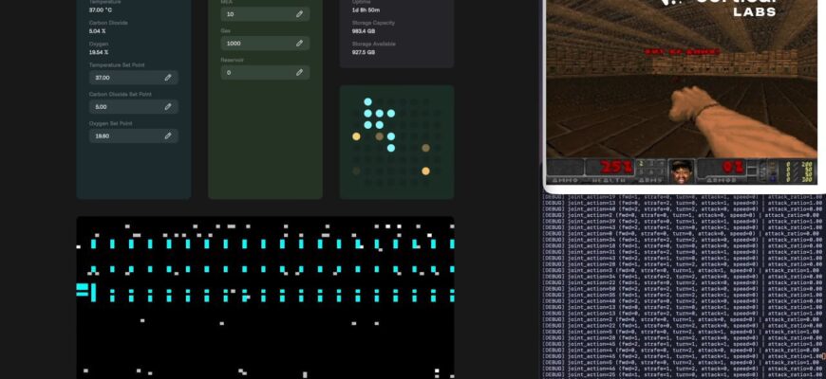Open the electrode dot grid panel
This screenshot has width=826, height=379.
point(397,142)
